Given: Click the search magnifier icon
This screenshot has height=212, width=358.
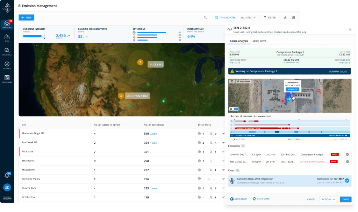Looking at the screenshot, I should click(x=205, y=17).
